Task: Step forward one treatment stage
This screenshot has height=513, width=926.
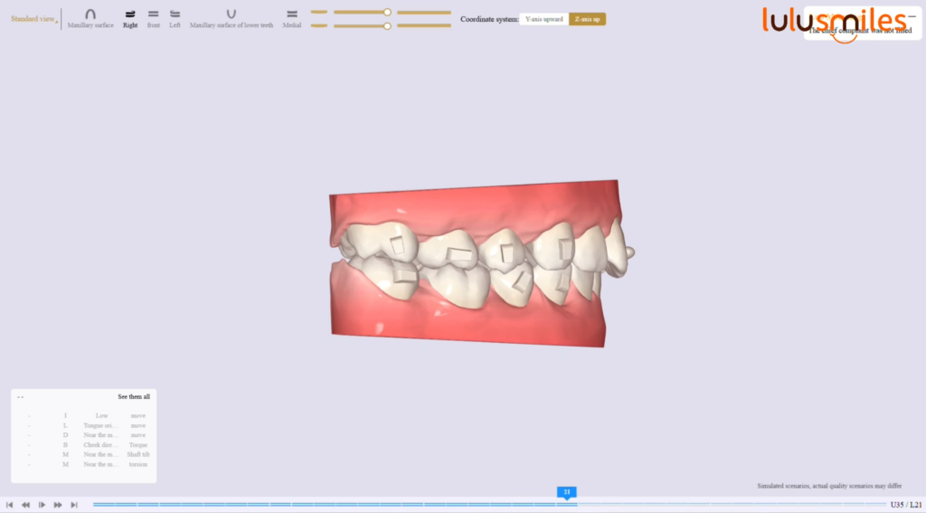Action: pyautogui.click(x=58, y=505)
